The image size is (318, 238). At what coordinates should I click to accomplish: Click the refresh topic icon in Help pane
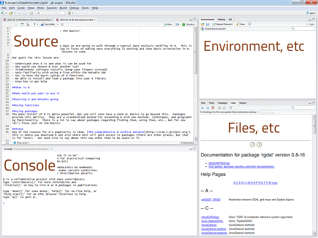click(x=231, y=107)
